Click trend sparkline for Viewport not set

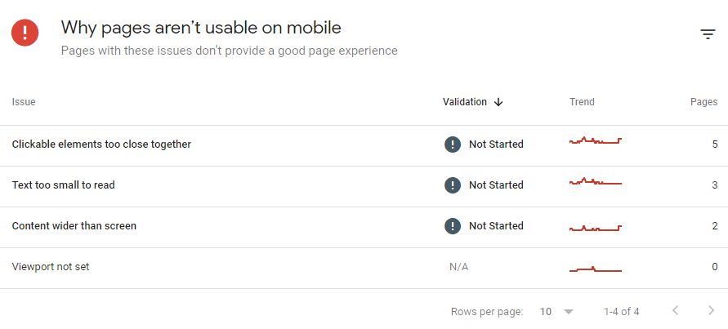click(x=596, y=269)
